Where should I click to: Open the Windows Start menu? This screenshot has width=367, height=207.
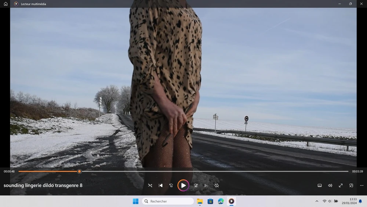point(135,201)
